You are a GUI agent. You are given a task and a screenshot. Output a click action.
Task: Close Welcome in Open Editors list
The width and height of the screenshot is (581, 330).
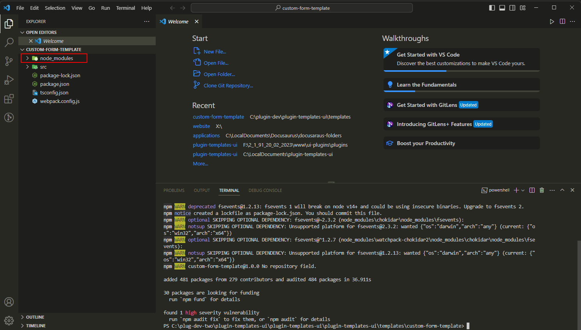(x=31, y=41)
